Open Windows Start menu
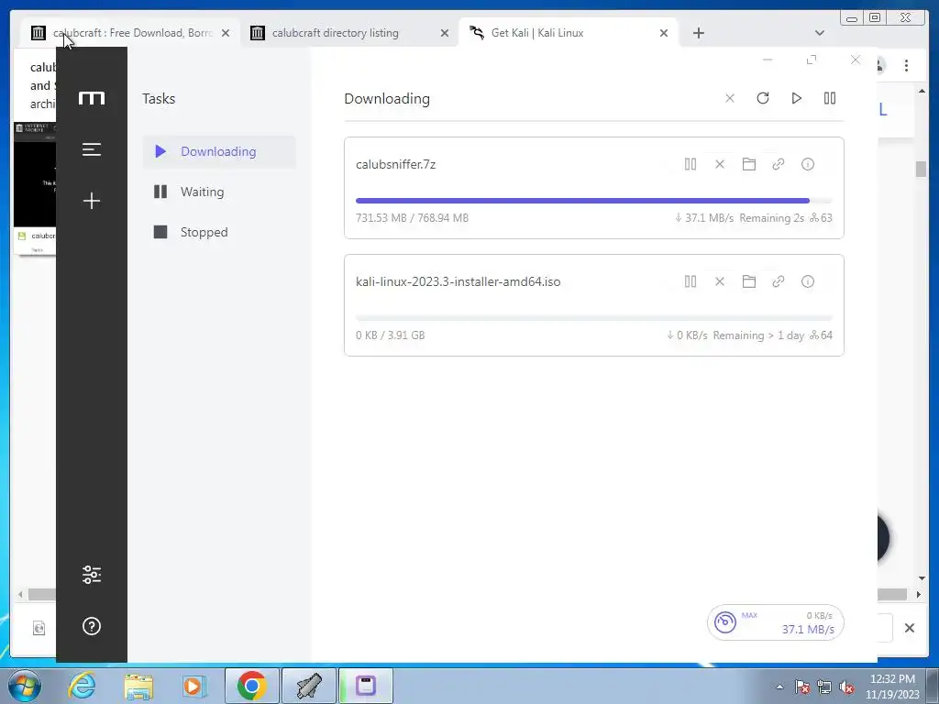This screenshot has width=939, height=704. click(24, 686)
